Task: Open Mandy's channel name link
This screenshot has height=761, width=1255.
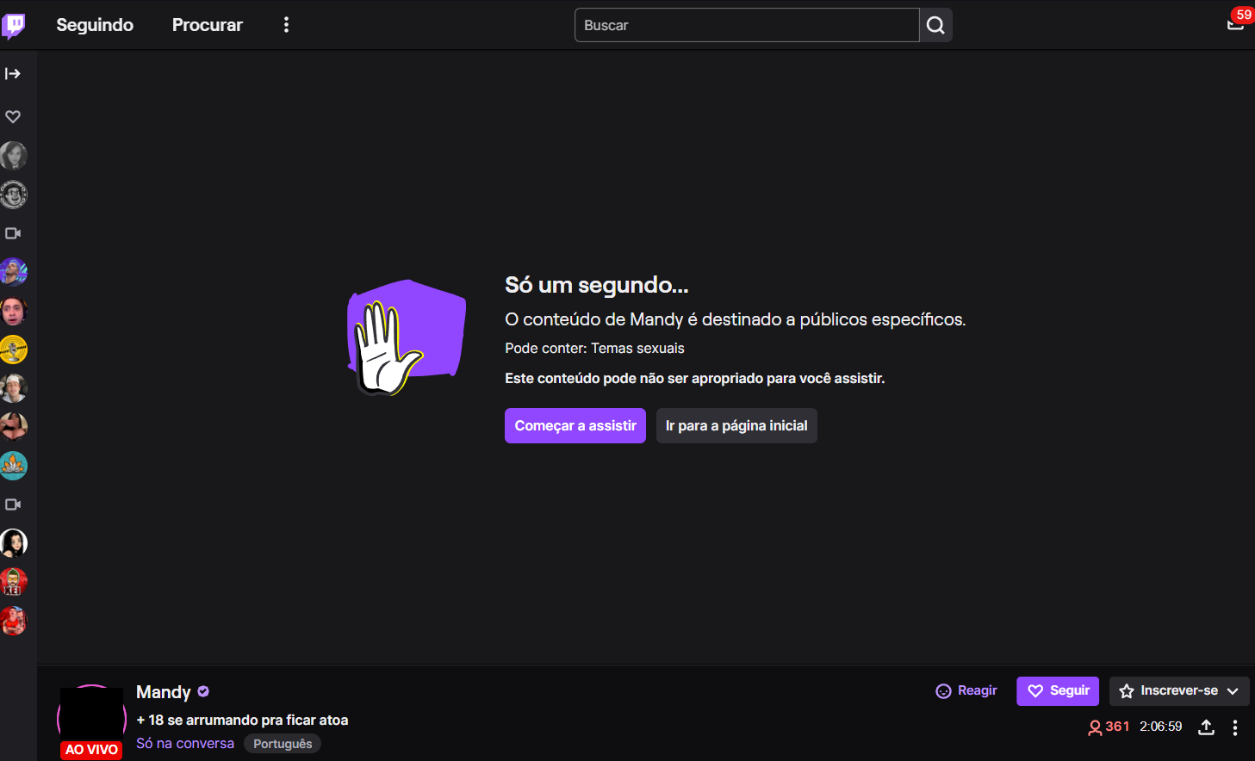Action: (x=164, y=692)
